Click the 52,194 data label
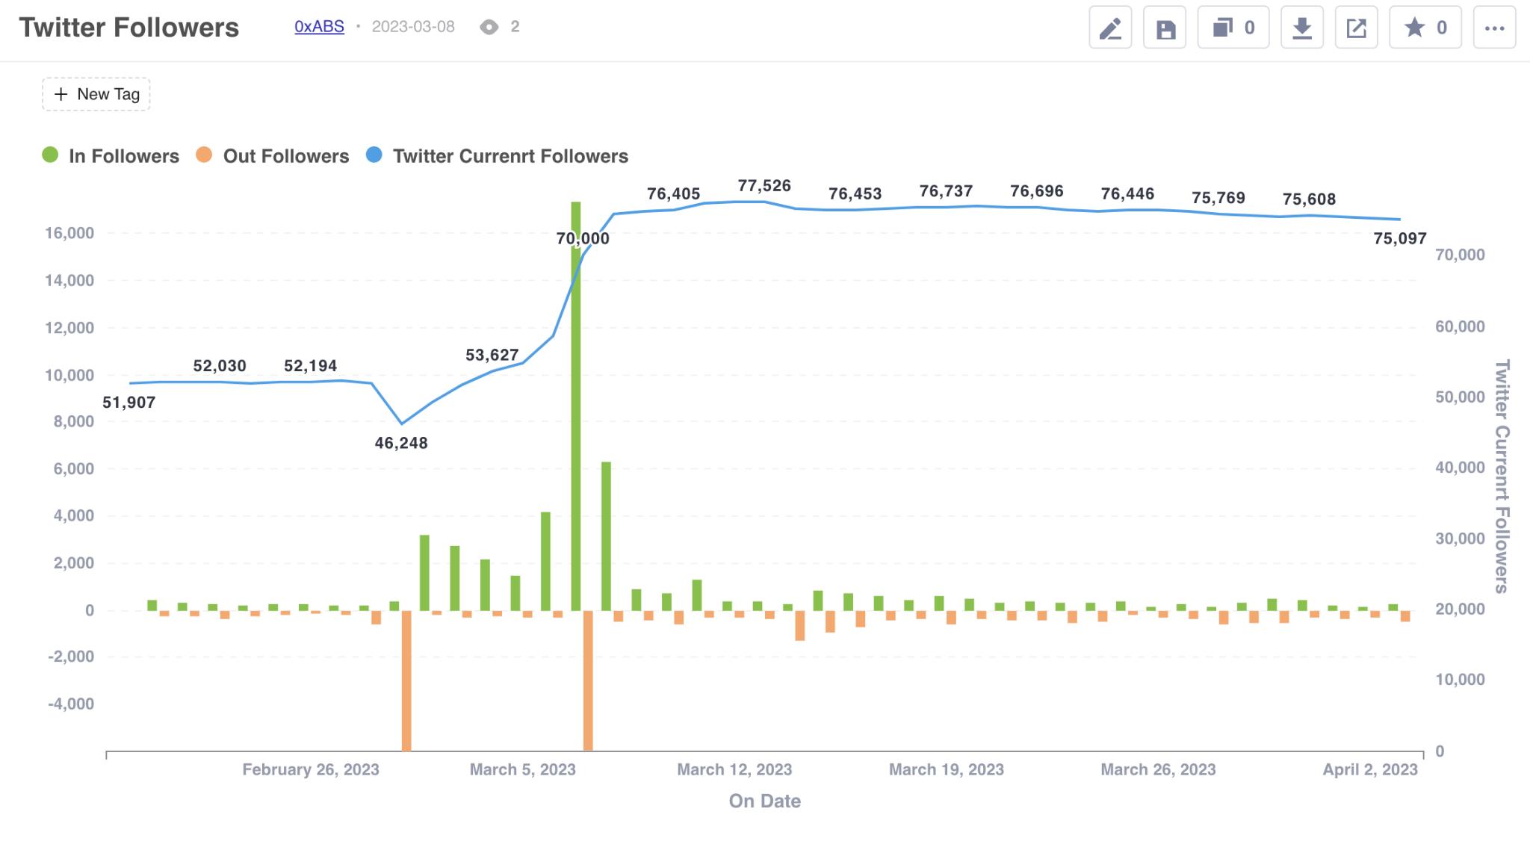 click(x=310, y=366)
